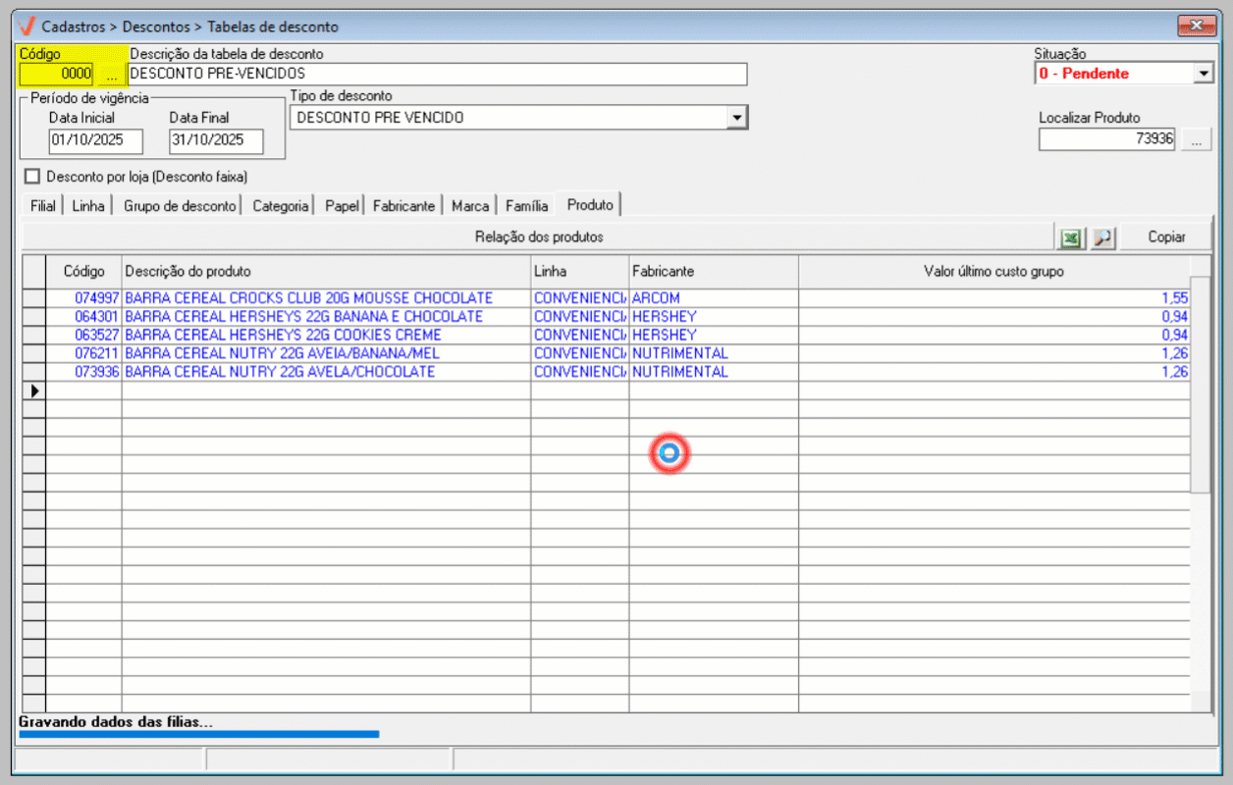Go to the Categoria tab
This screenshot has width=1233, height=785.
[x=280, y=206]
